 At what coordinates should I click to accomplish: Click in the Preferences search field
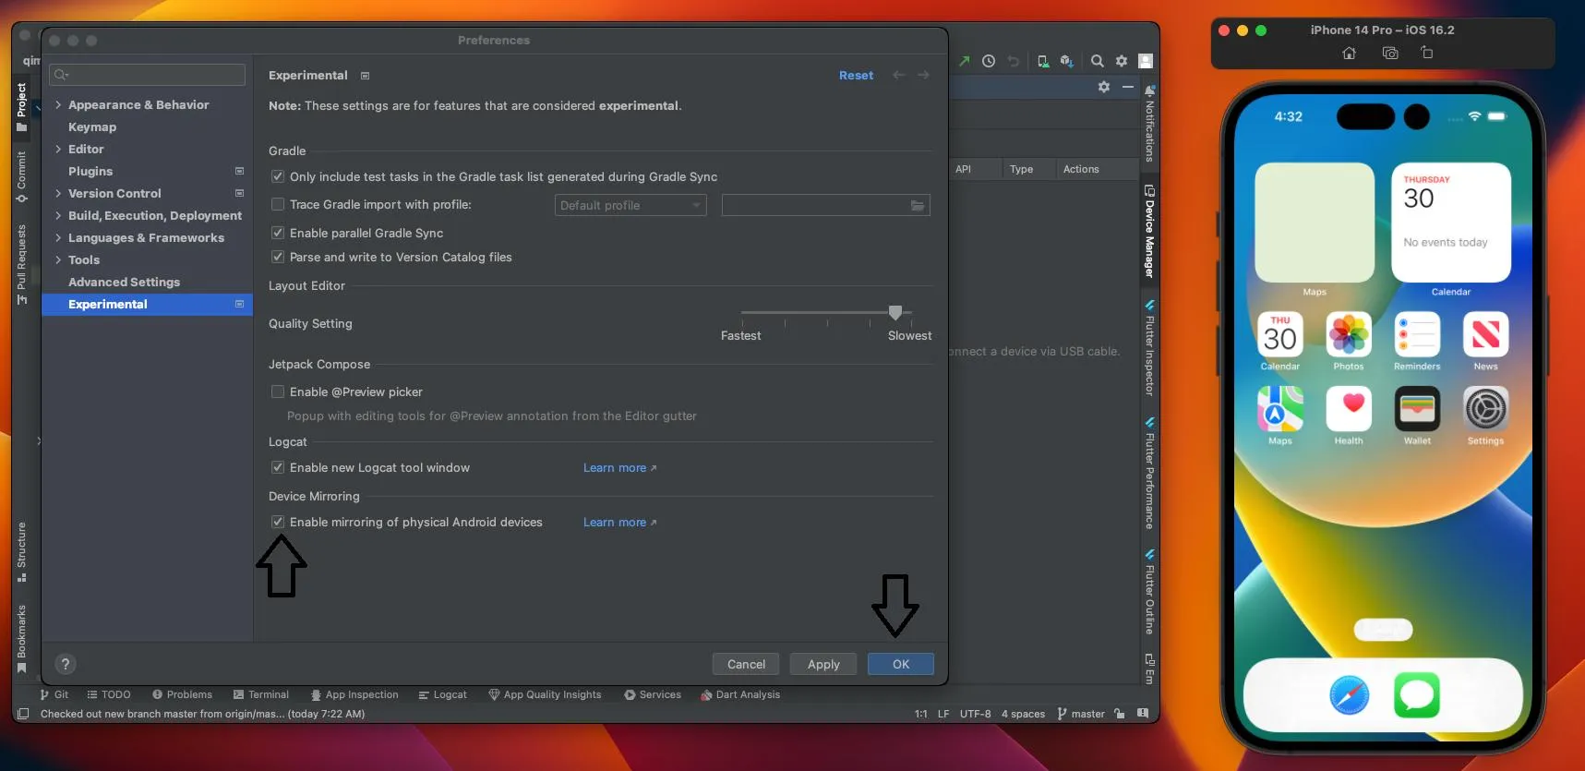pyautogui.click(x=149, y=75)
